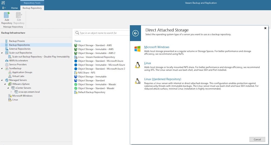Collapse the VMware vSphere node
Image resolution: width=271 pixels, height=145 pixels.
[5, 84]
